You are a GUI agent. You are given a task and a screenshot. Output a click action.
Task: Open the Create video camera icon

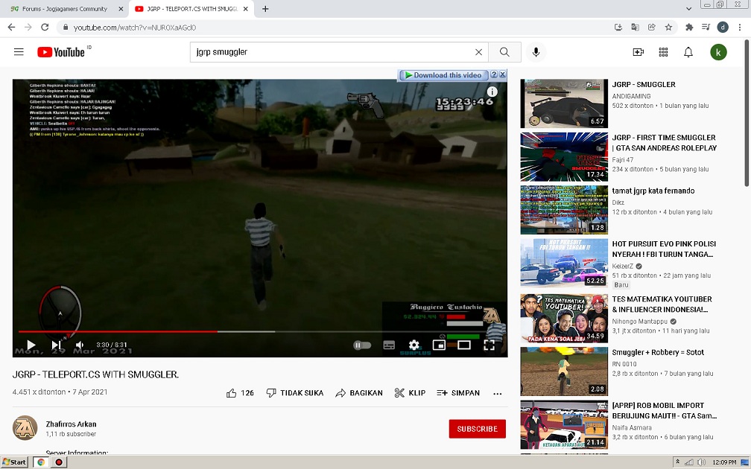point(638,52)
